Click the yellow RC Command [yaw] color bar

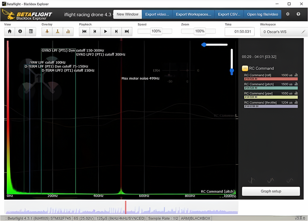271,97
